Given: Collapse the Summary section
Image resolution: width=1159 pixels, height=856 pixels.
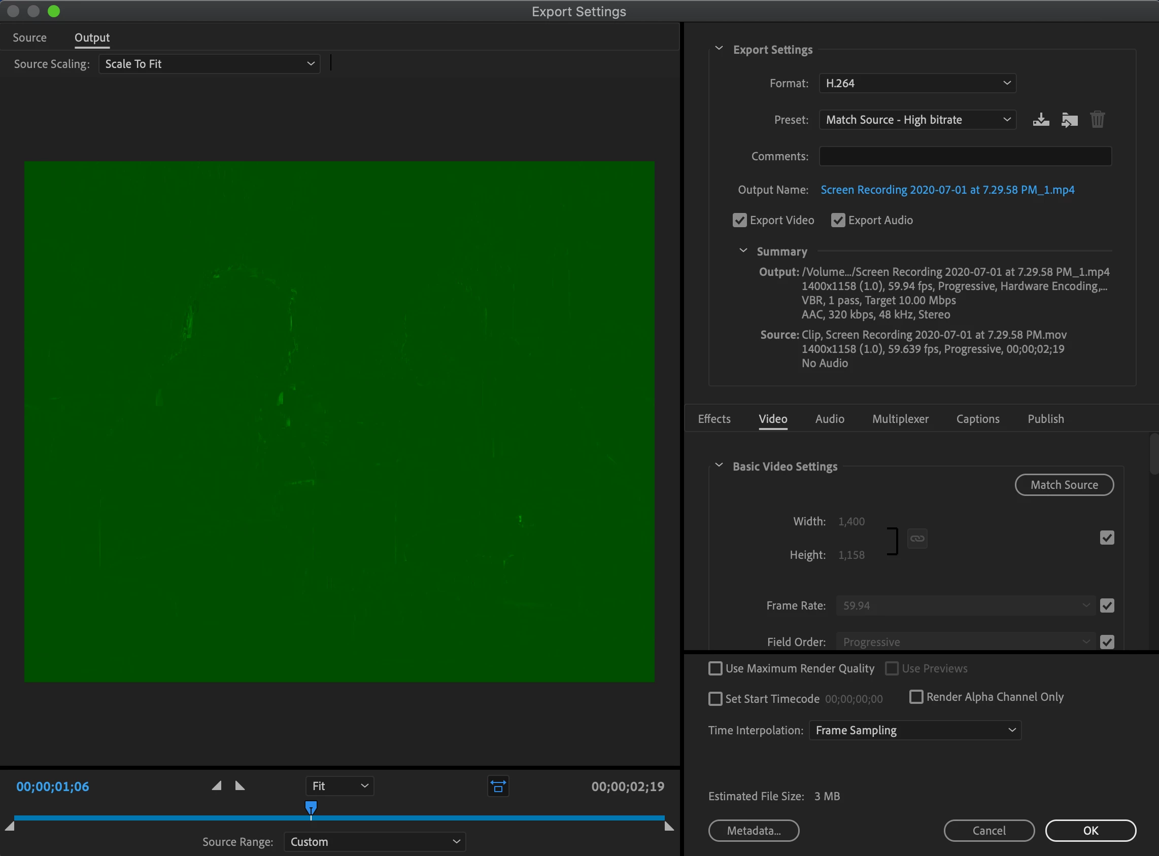Looking at the screenshot, I should coord(742,251).
